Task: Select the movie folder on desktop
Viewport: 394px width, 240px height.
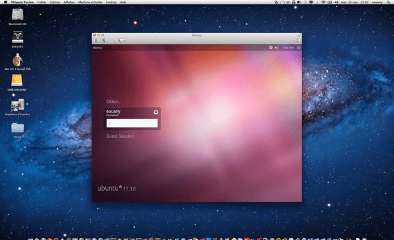Action: point(18,128)
